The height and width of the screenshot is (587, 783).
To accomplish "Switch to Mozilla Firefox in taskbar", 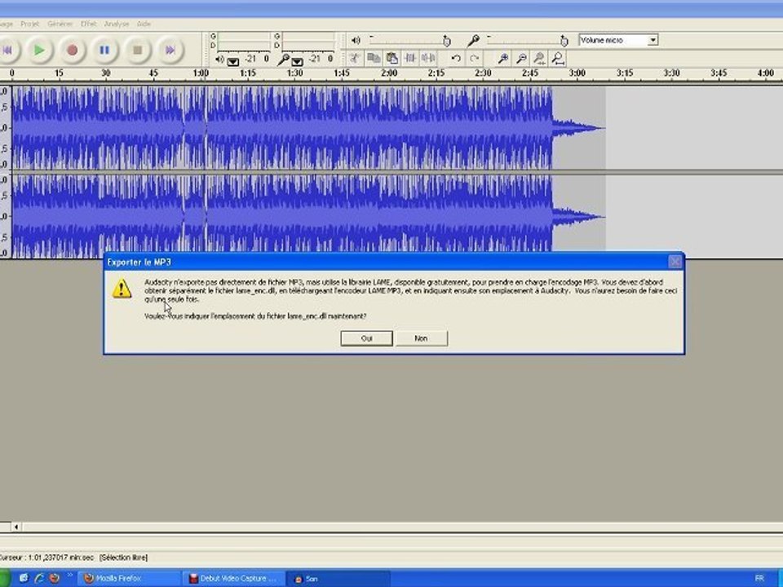I will point(130,579).
